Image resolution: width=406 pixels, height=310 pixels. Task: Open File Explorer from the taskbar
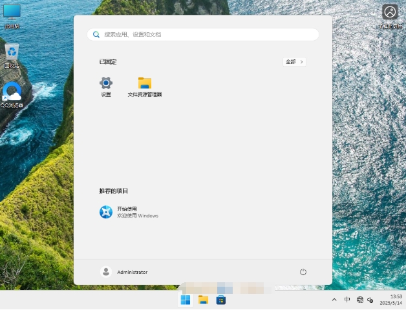pyautogui.click(x=203, y=300)
